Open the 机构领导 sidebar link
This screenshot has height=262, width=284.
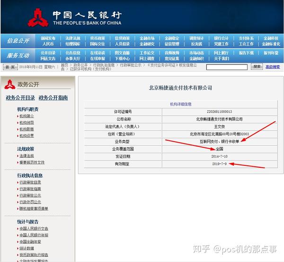27,123
